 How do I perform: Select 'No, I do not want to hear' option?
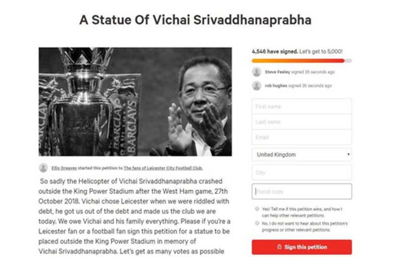(x=257, y=223)
